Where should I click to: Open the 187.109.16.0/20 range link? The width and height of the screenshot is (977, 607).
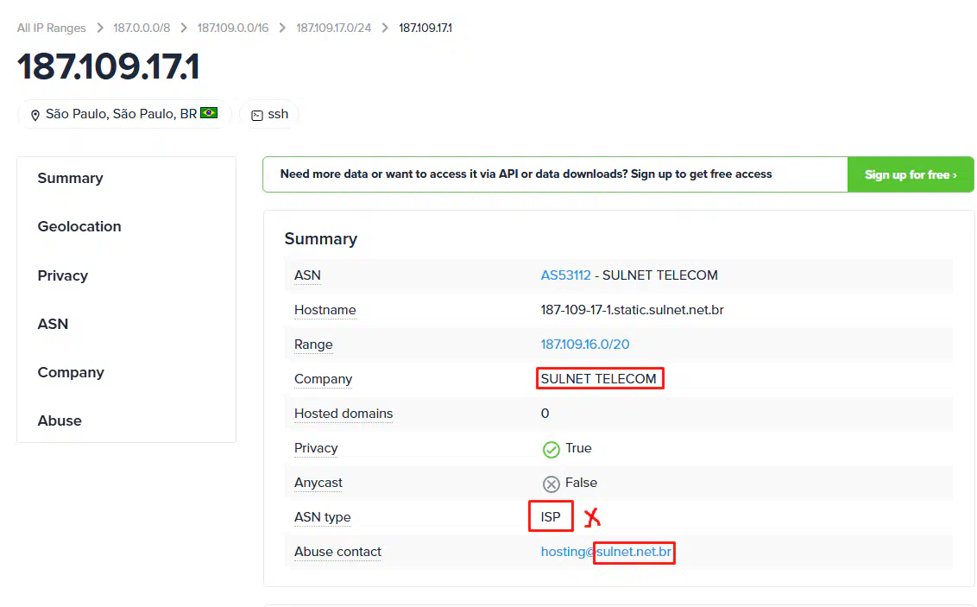coord(585,344)
